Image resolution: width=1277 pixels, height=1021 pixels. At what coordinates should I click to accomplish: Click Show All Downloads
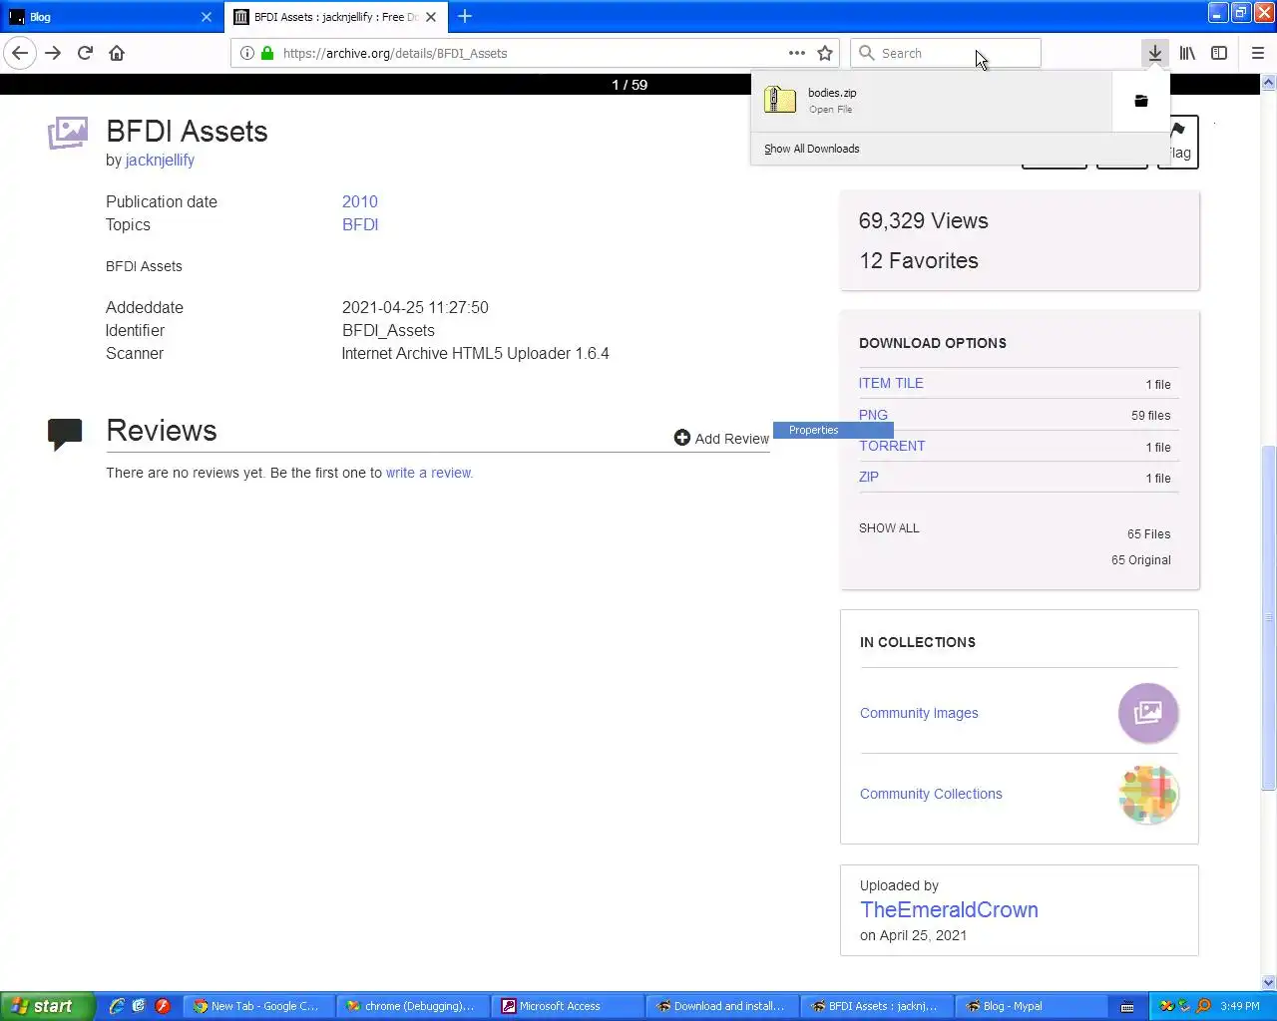(x=811, y=149)
